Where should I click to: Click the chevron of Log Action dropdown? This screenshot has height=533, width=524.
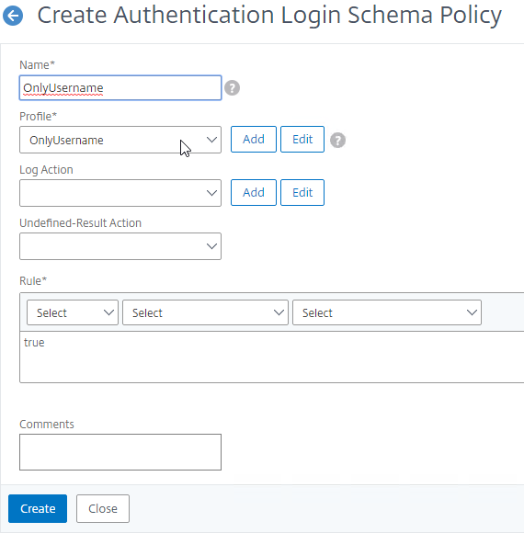(x=211, y=193)
